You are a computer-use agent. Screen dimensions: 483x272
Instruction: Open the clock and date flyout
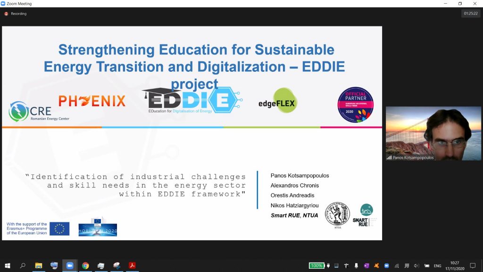coord(455,266)
